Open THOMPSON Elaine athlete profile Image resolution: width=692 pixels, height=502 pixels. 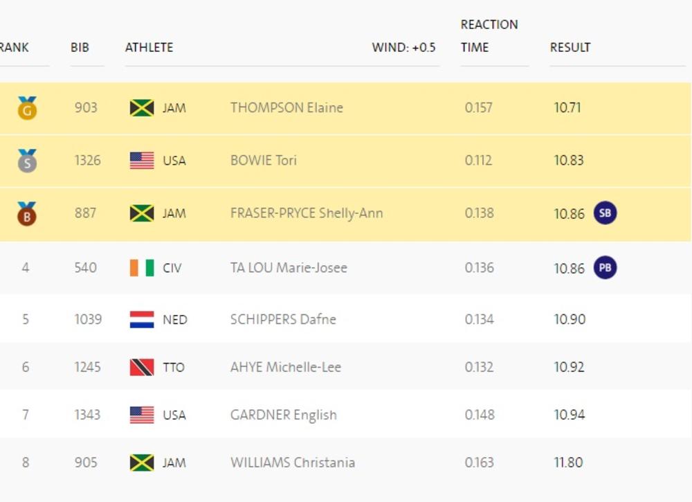[x=286, y=108]
